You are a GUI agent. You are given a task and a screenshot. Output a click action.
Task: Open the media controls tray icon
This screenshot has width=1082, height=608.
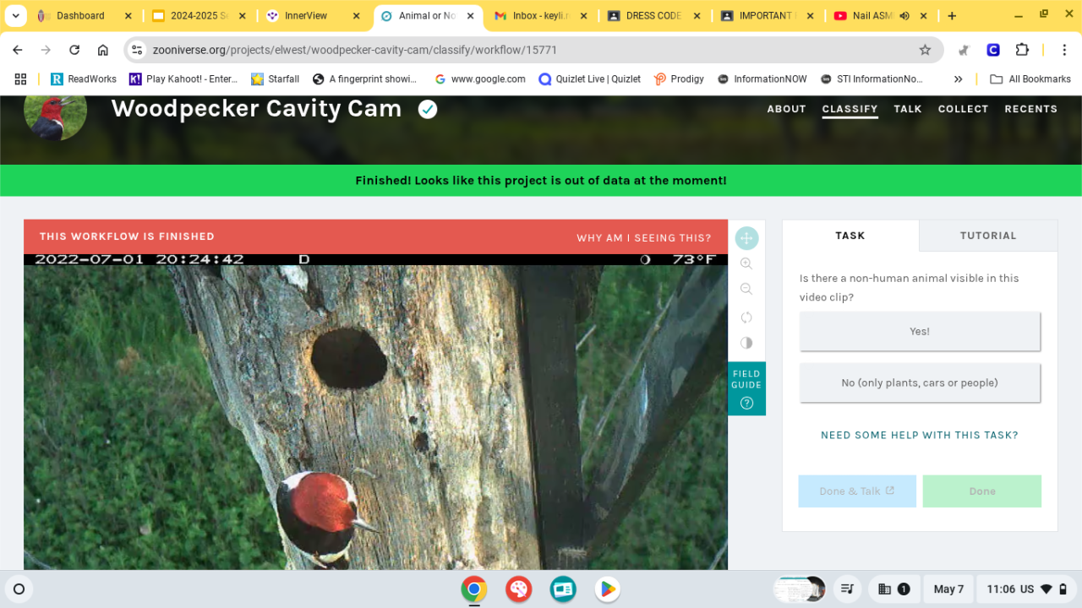pyautogui.click(x=847, y=589)
